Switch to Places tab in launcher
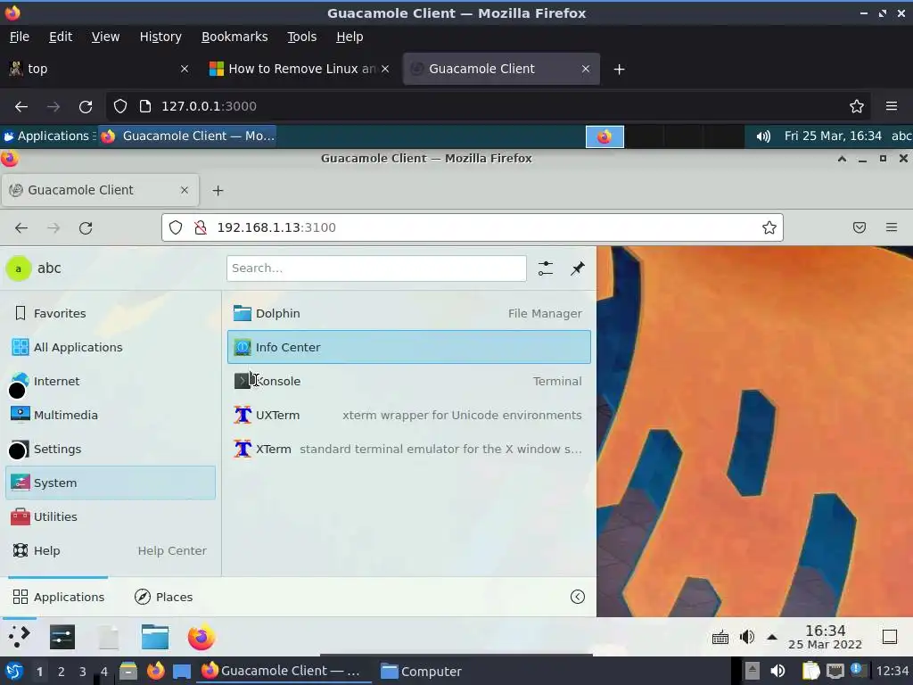 click(x=164, y=597)
